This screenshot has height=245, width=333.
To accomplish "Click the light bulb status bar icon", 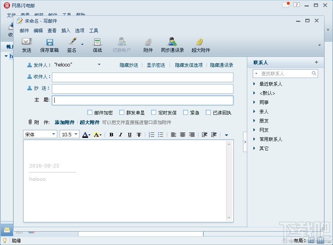I will [x=5, y=240].
